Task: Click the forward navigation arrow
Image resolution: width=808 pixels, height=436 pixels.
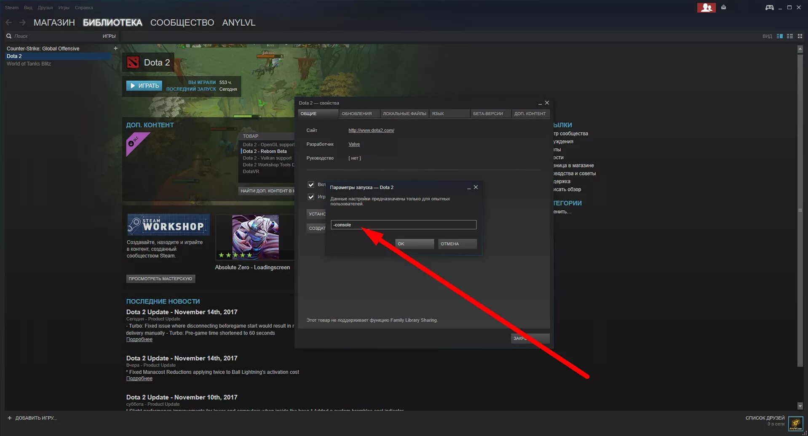Action: coord(22,22)
